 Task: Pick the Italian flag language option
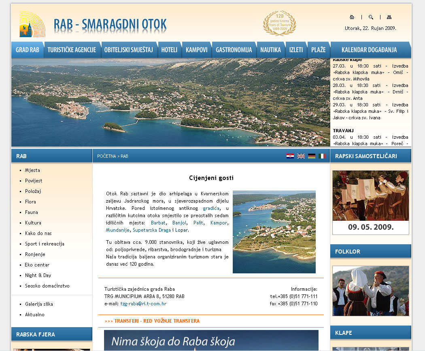322,156
